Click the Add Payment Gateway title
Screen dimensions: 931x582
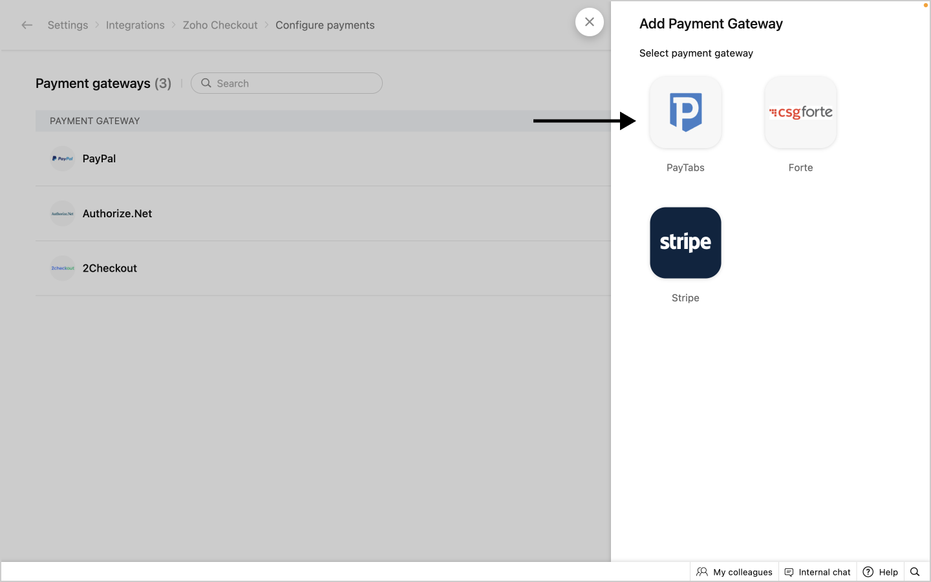711,24
